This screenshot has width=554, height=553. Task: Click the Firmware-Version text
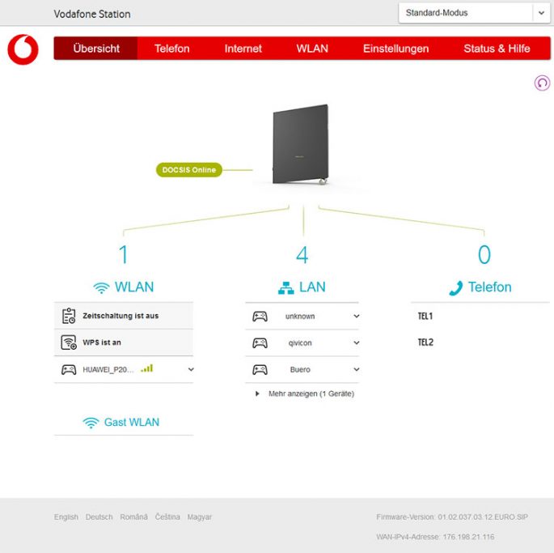(x=452, y=517)
